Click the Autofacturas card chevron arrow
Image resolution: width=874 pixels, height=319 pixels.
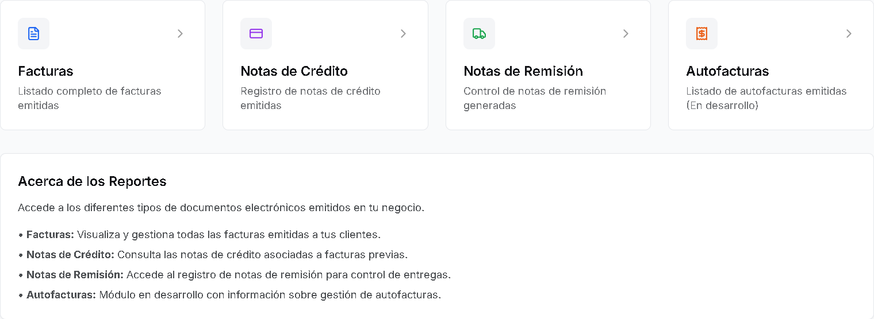pos(849,34)
